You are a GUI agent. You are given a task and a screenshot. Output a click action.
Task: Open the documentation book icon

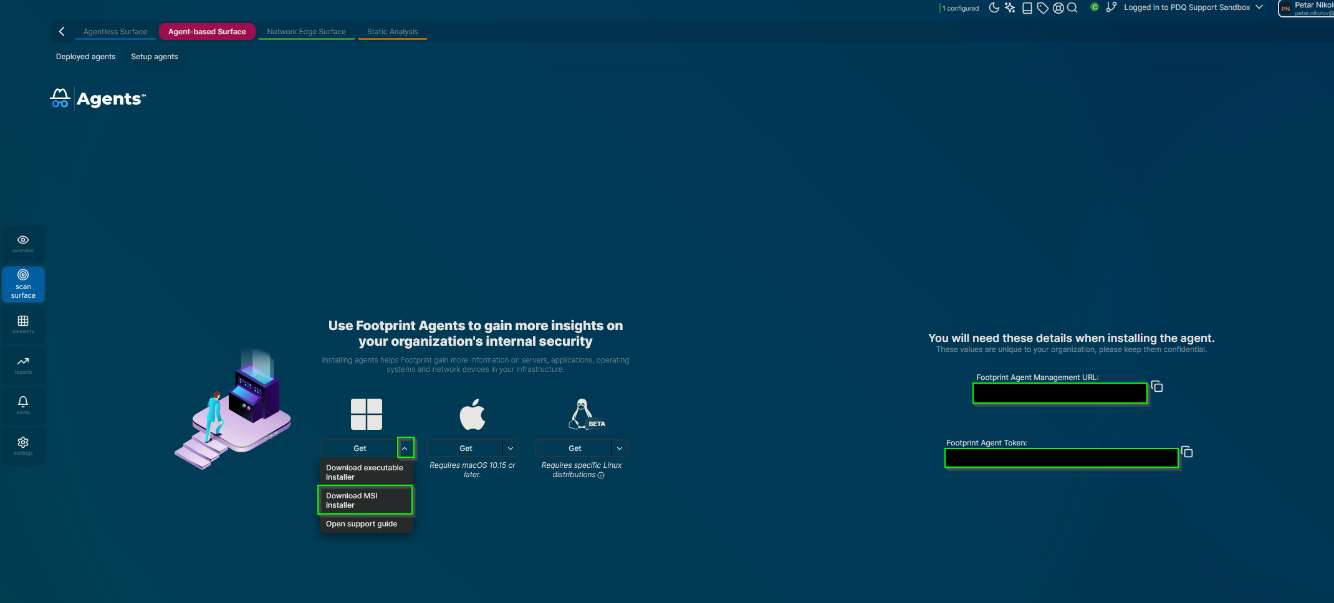click(1027, 7)
